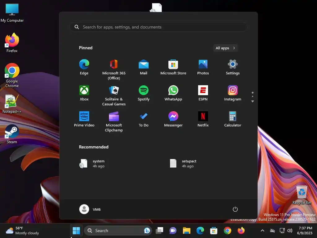Image resolution: width=317 pixels, height=238 pixels.
Task: Click the Start menu search field
Action: pos(158,27)
